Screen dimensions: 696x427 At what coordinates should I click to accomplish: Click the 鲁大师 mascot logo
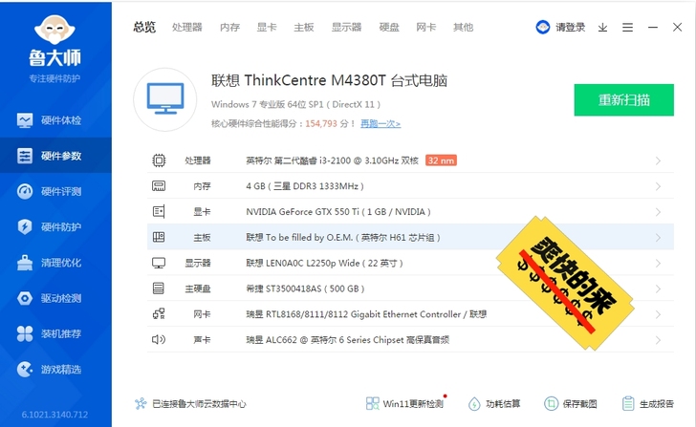pos(54,30)
